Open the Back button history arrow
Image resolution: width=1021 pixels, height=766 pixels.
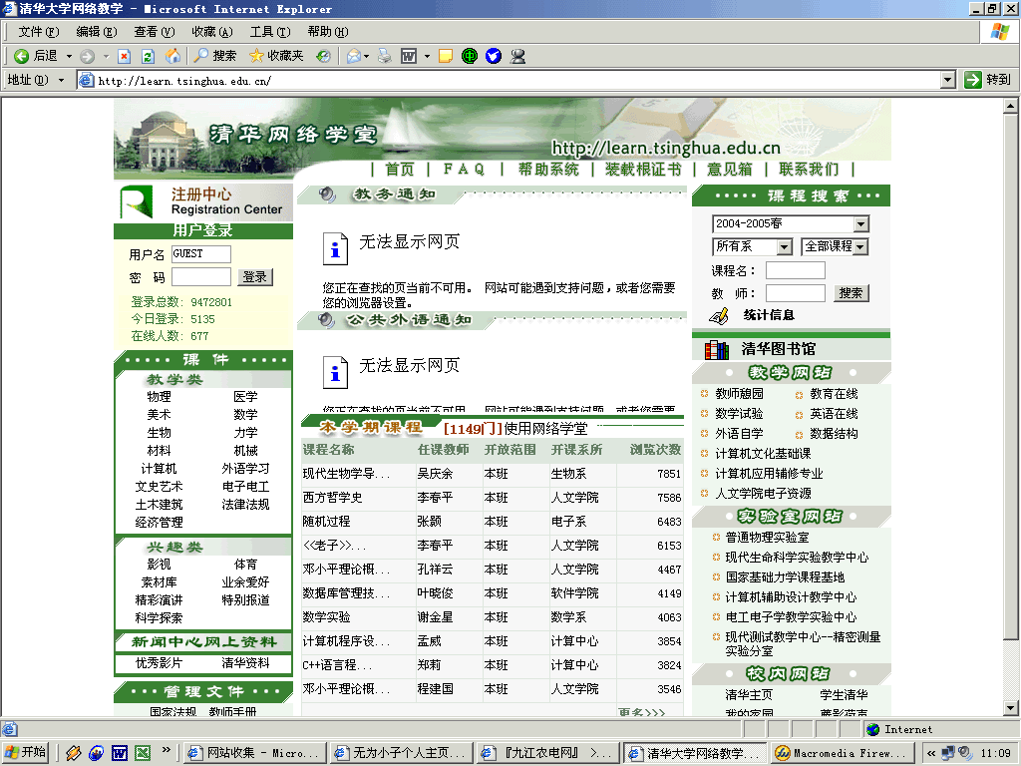coord(69,57)
